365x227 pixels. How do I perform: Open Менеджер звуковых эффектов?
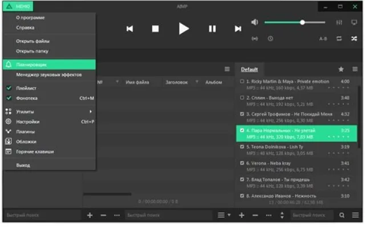click(49, 75)
